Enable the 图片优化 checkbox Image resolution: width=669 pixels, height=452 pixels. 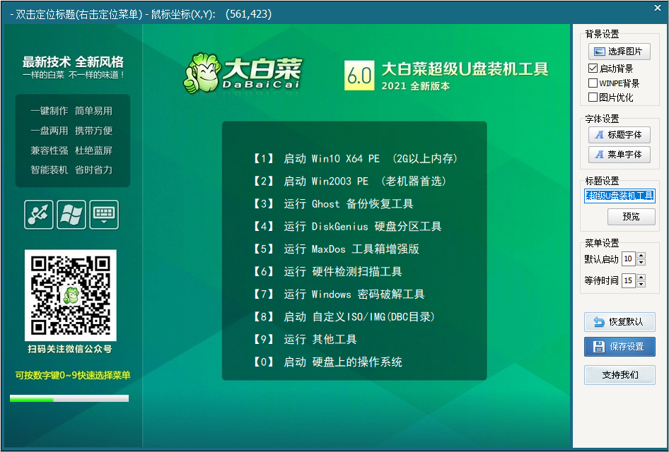593,97
